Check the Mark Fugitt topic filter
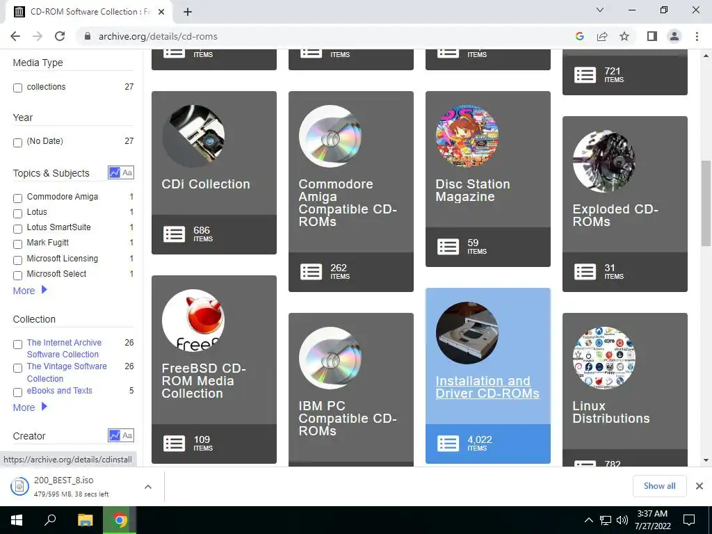Image resolution: width=712 pixels, height=534 pixels. coord(17,244)
